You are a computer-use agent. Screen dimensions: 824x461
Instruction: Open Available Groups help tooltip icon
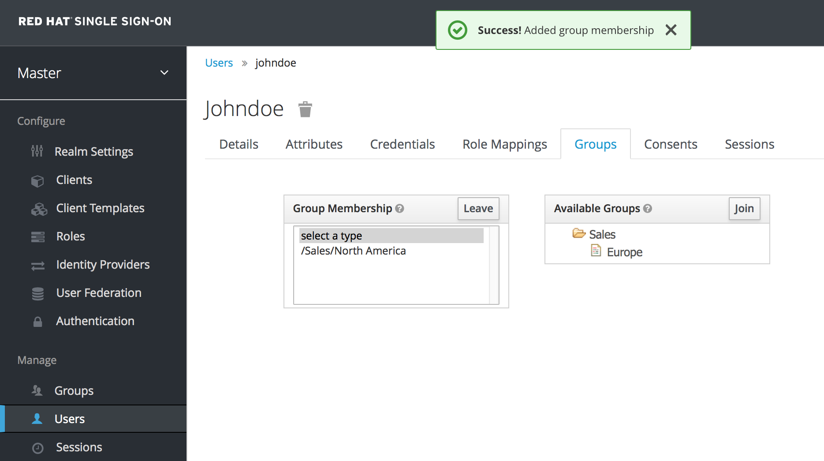[647, 209]
